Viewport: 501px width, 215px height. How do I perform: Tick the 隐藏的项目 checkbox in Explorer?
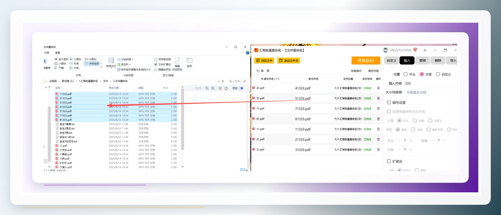pos(156,69)
